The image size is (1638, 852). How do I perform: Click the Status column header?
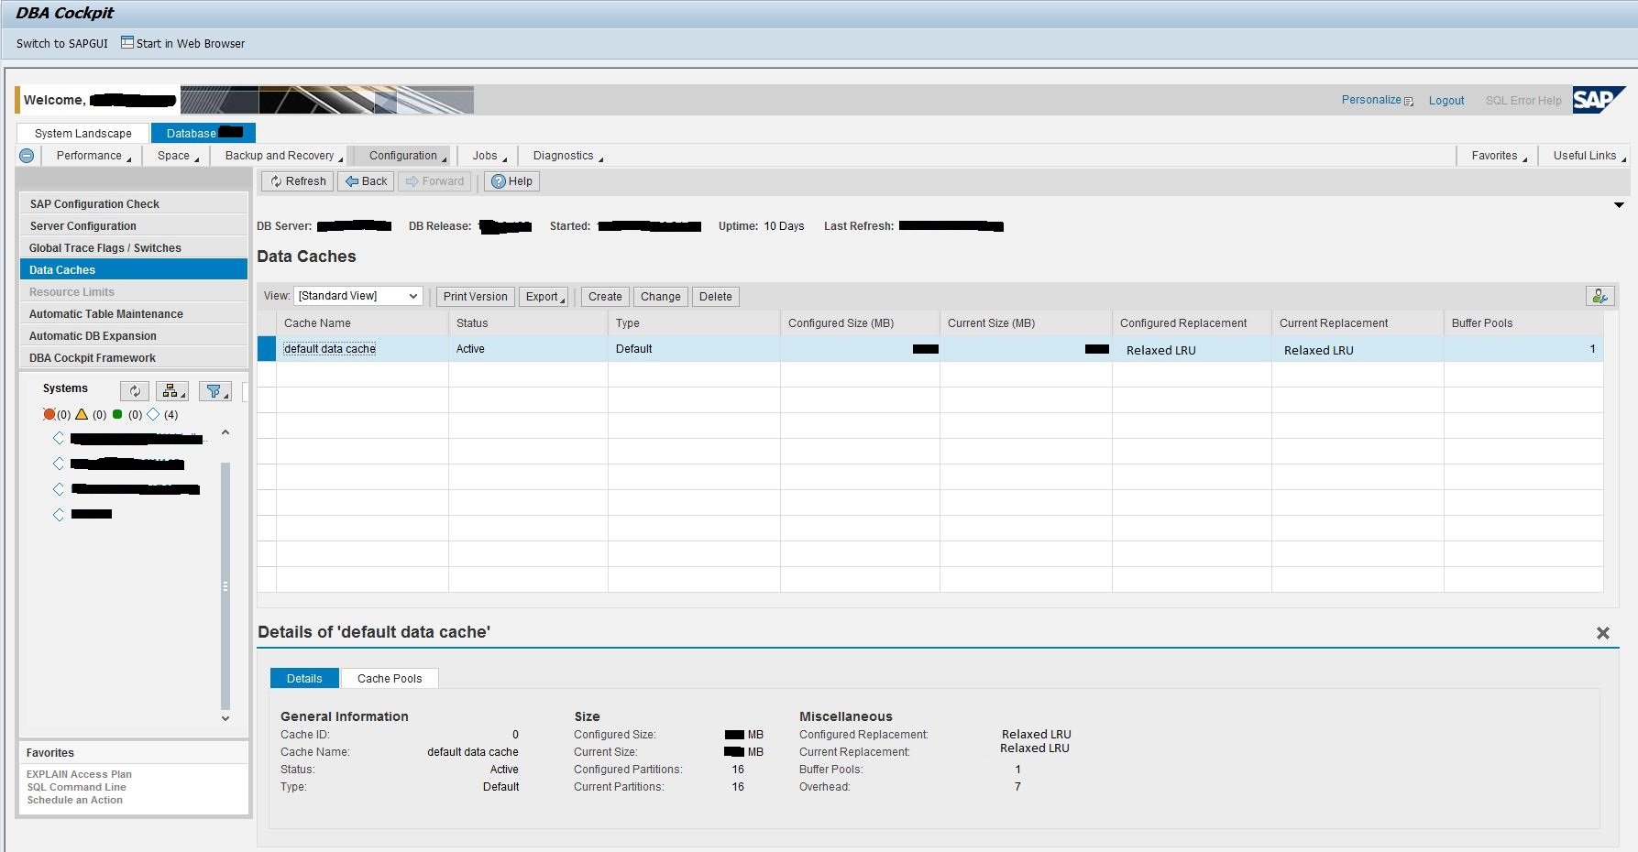tap(528, 323)
